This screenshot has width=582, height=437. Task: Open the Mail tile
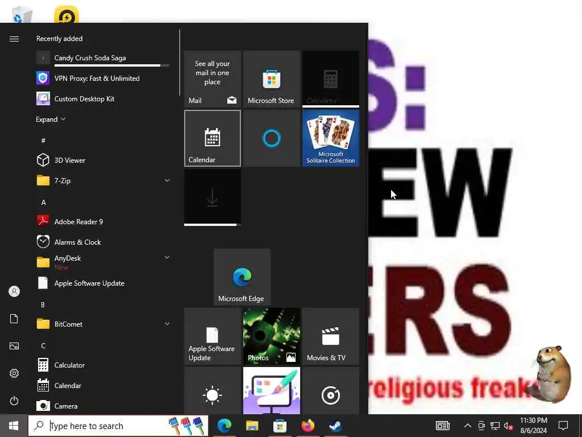213,79
